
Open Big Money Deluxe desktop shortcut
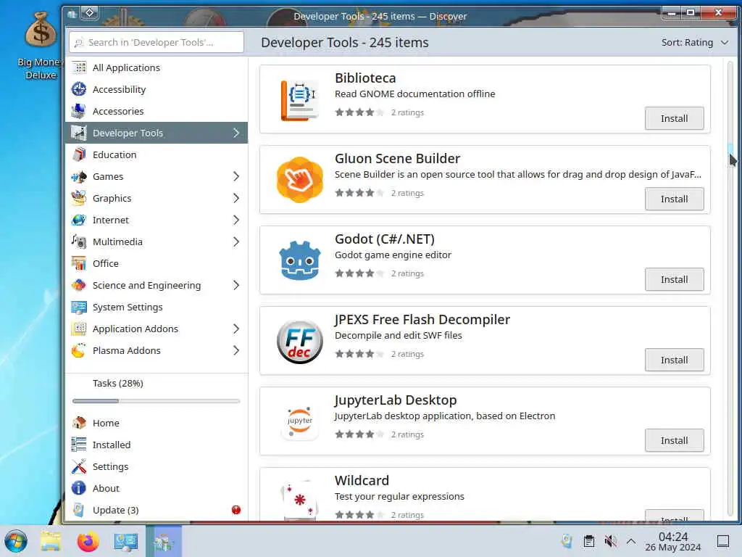(41, 45)
